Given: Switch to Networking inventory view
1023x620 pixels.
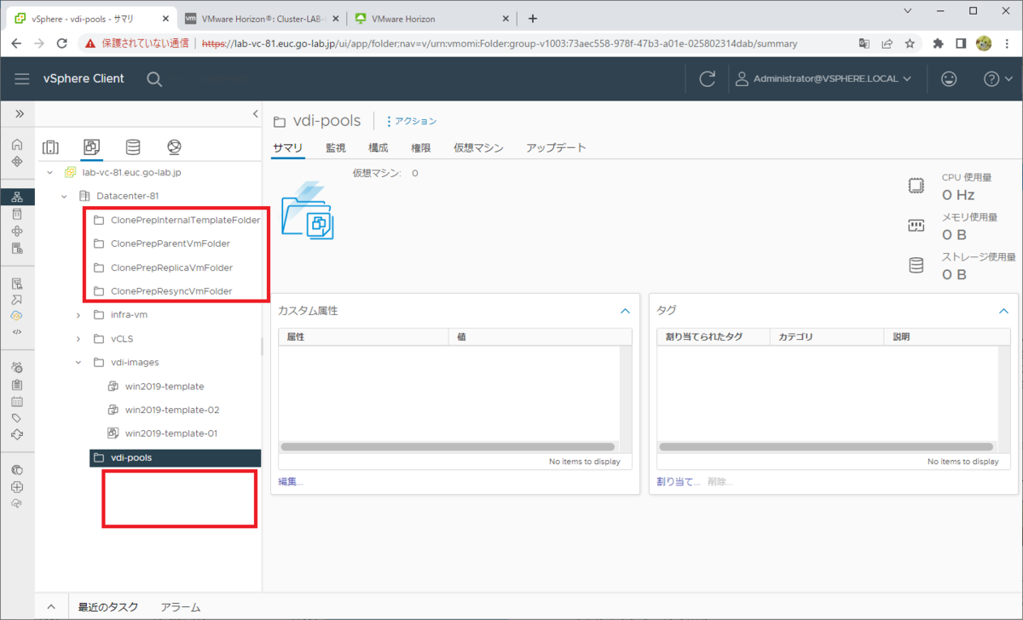Looking at the screenshot, I should coord(175,147).
